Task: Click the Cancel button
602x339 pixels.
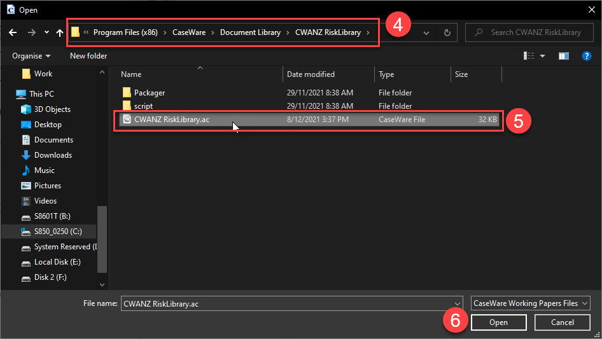Action: coord(563,322)
